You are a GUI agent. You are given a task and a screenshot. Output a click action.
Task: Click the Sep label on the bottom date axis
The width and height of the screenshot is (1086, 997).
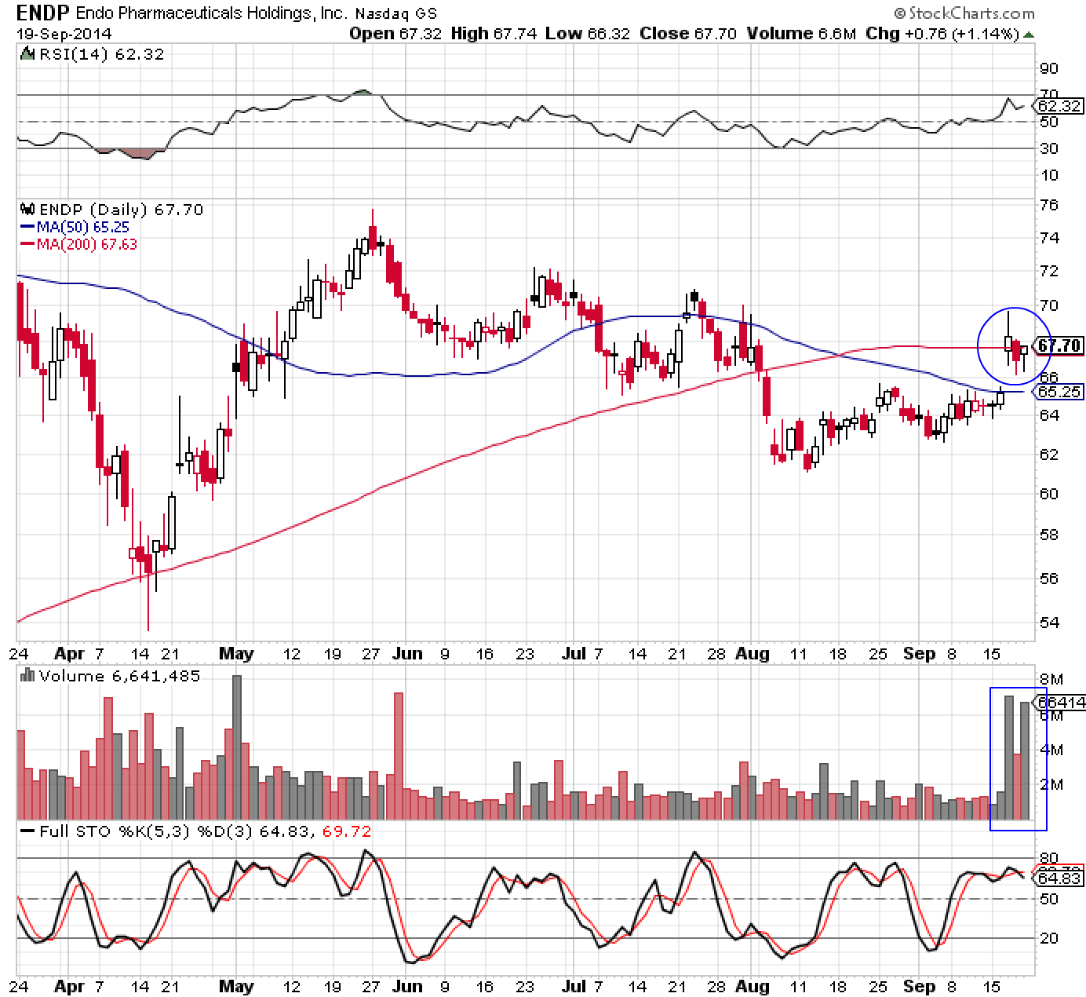click(919, 985)
